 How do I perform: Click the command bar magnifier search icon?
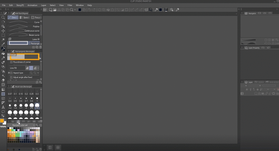click(71, 10)
